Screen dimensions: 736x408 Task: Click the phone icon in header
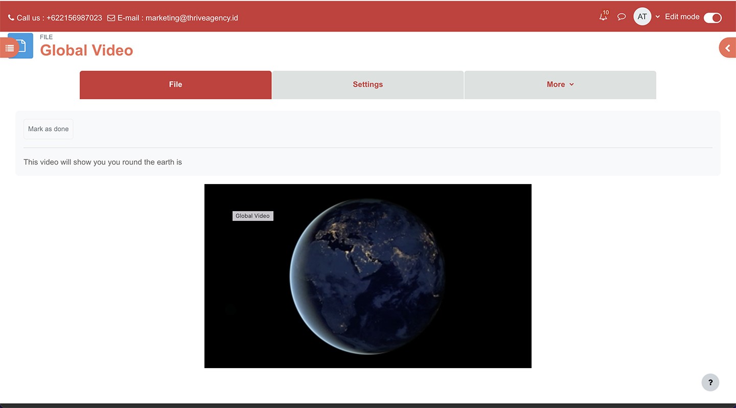pos(11,18)
